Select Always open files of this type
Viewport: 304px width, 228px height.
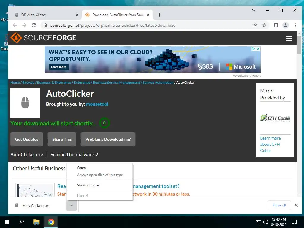[99, 175]
